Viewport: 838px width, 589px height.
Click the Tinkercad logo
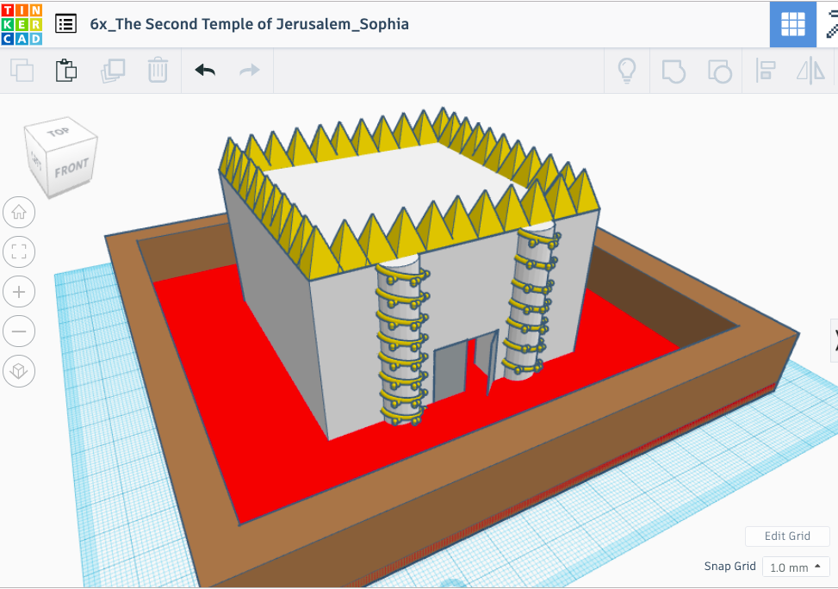[22, 23]
